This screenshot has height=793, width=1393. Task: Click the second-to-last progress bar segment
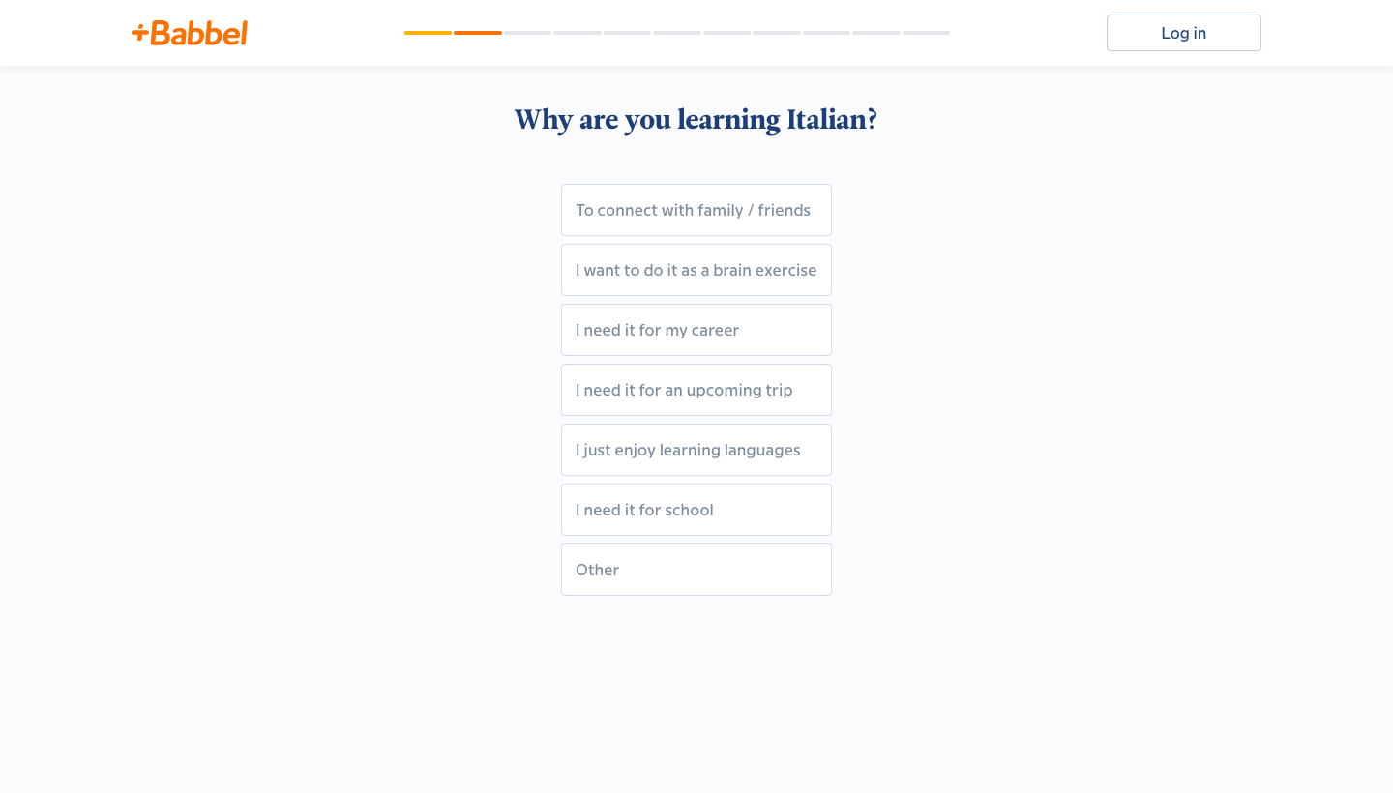pyautogui.click(x=876, y=33)
